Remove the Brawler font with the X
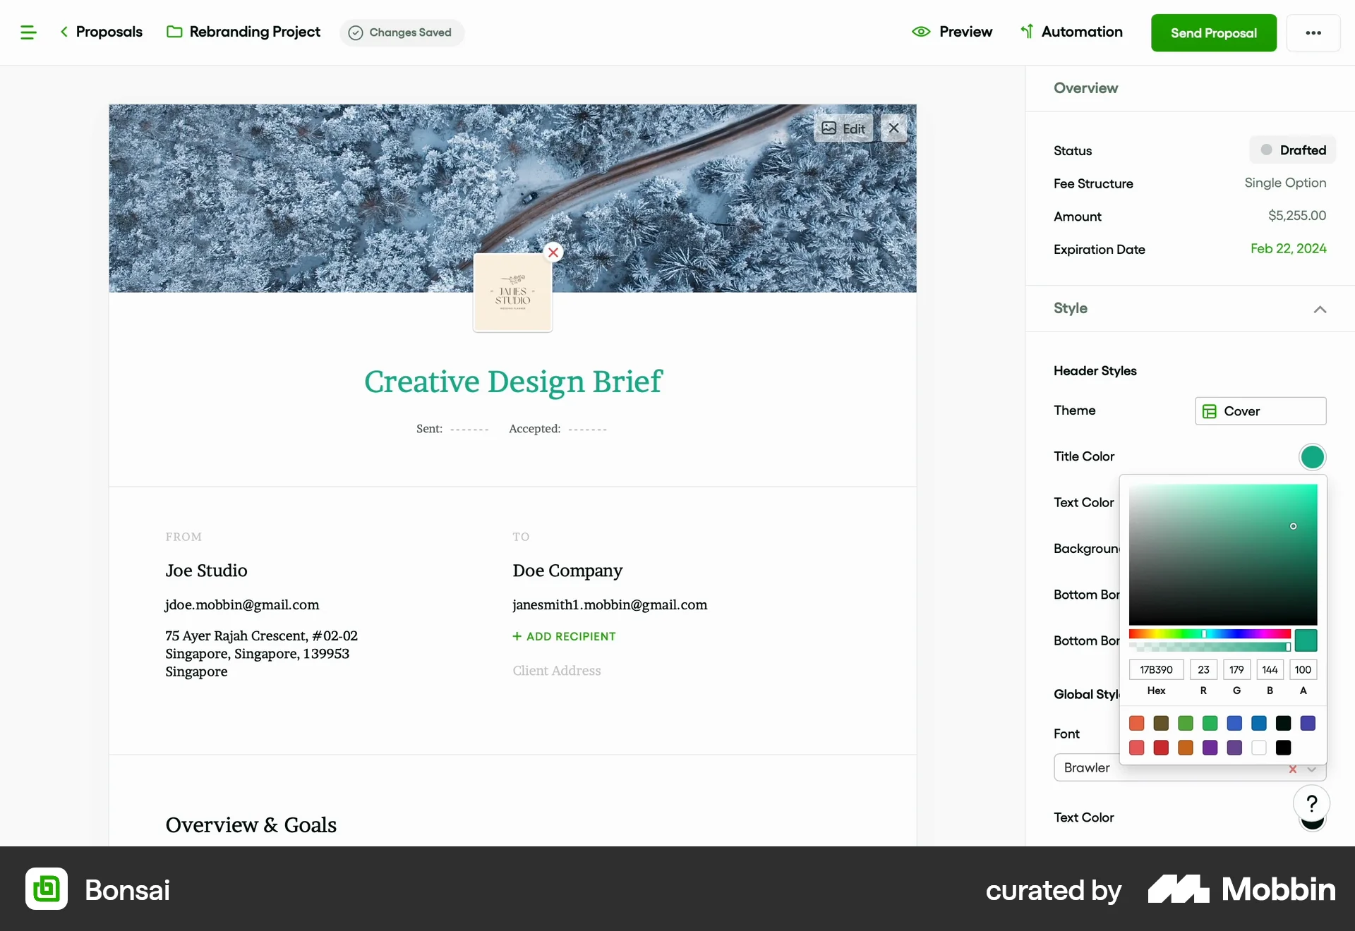The image size is (1355, 931). click(1292, 768)
